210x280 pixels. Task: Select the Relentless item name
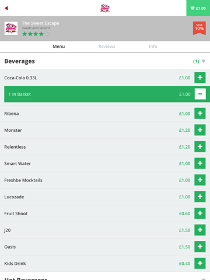pyautogui.click(x=15, y=147)
